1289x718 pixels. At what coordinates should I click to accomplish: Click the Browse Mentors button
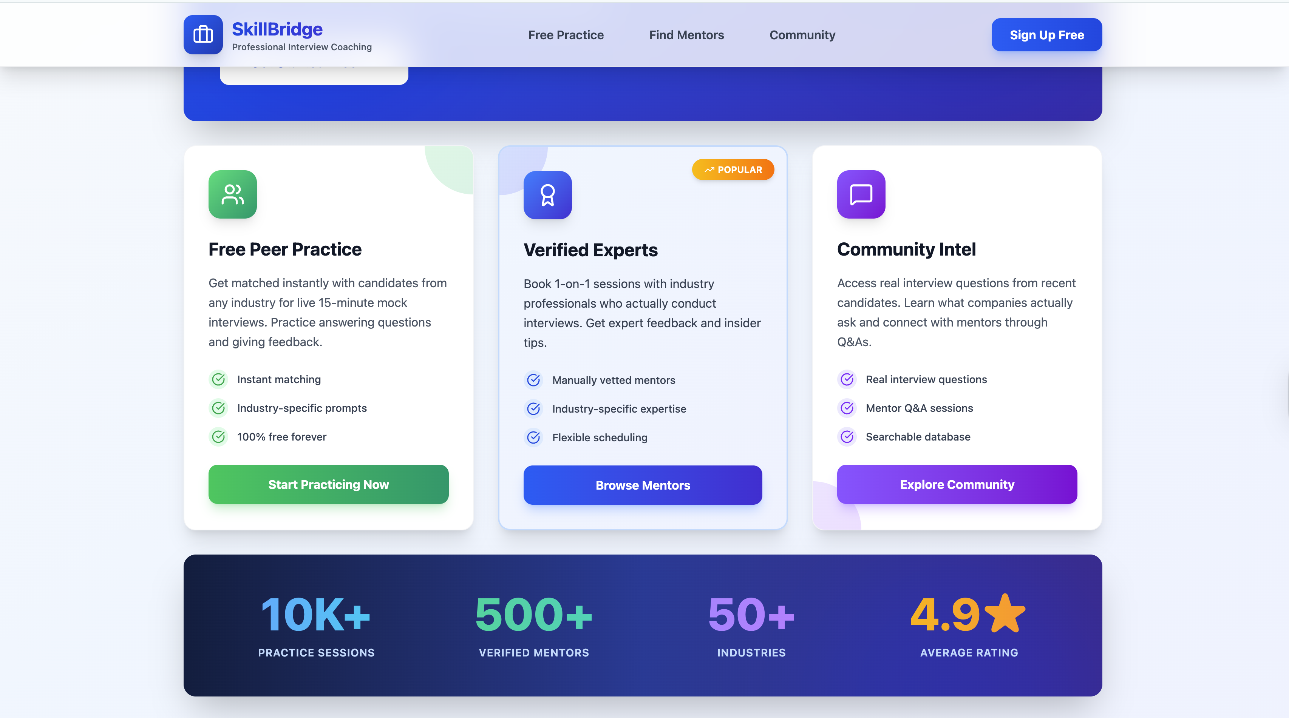point(643,485)
